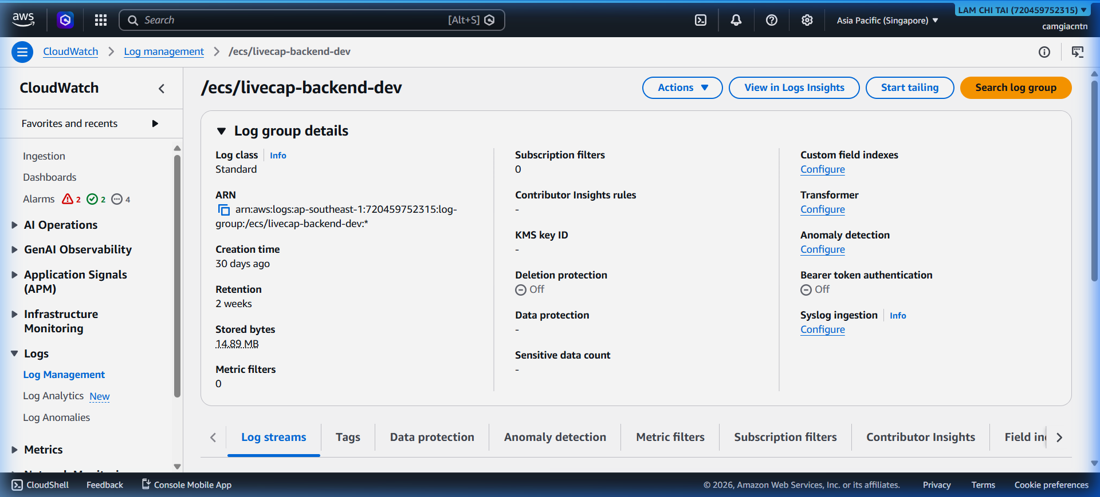This screenshot has width=1100, height=497.
Task: Open Feedback in footer
Action: point(105,484)
